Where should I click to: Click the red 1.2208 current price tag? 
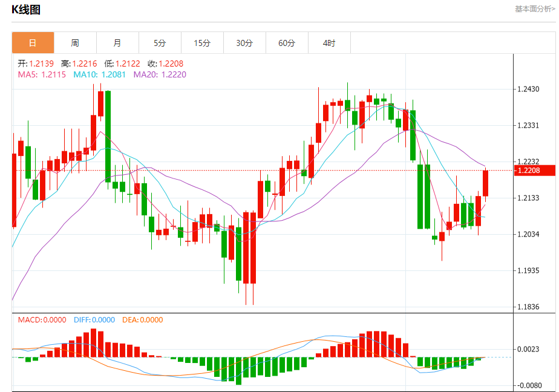[x=535, y=171]
